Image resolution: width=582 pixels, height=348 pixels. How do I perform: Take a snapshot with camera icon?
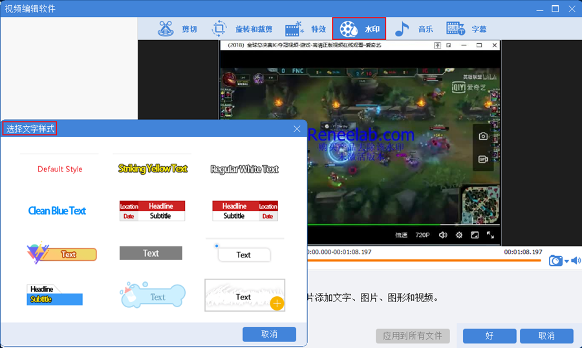[x=555, y=261]
